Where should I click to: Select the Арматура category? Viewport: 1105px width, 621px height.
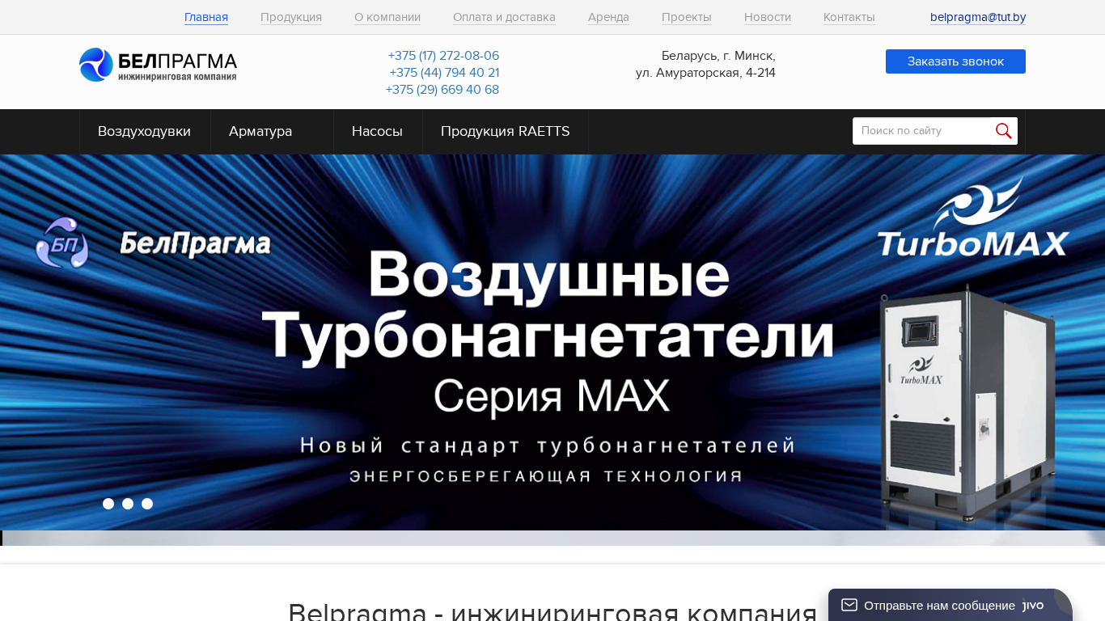click(272, 132)
